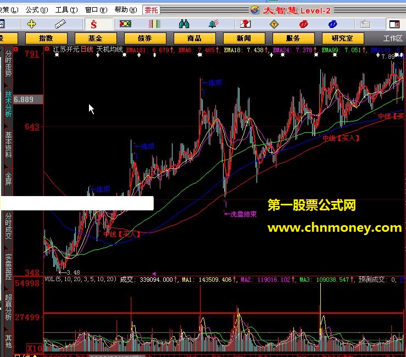Click the red circular info icon
This screenshot has height=357, width=406.
tap(303, 24)
